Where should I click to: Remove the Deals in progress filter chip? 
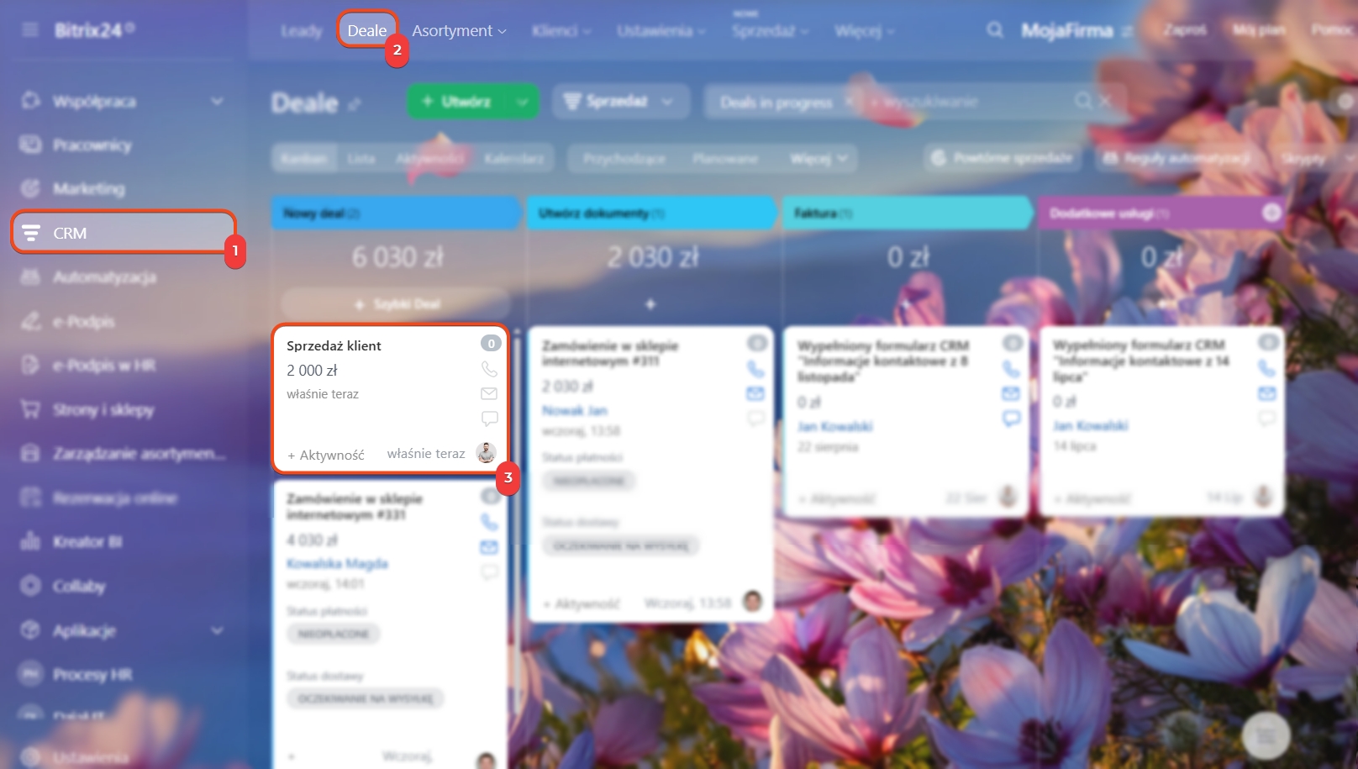point(849,102)
